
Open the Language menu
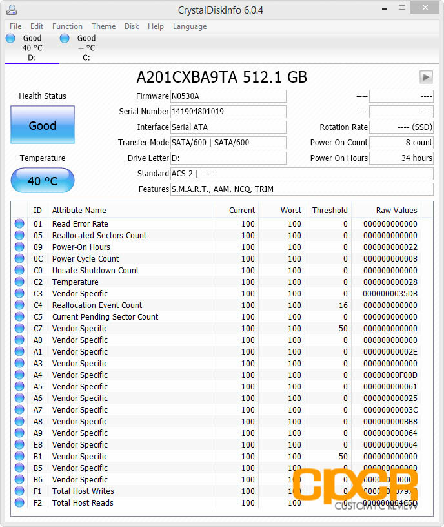tap(190, 26)
